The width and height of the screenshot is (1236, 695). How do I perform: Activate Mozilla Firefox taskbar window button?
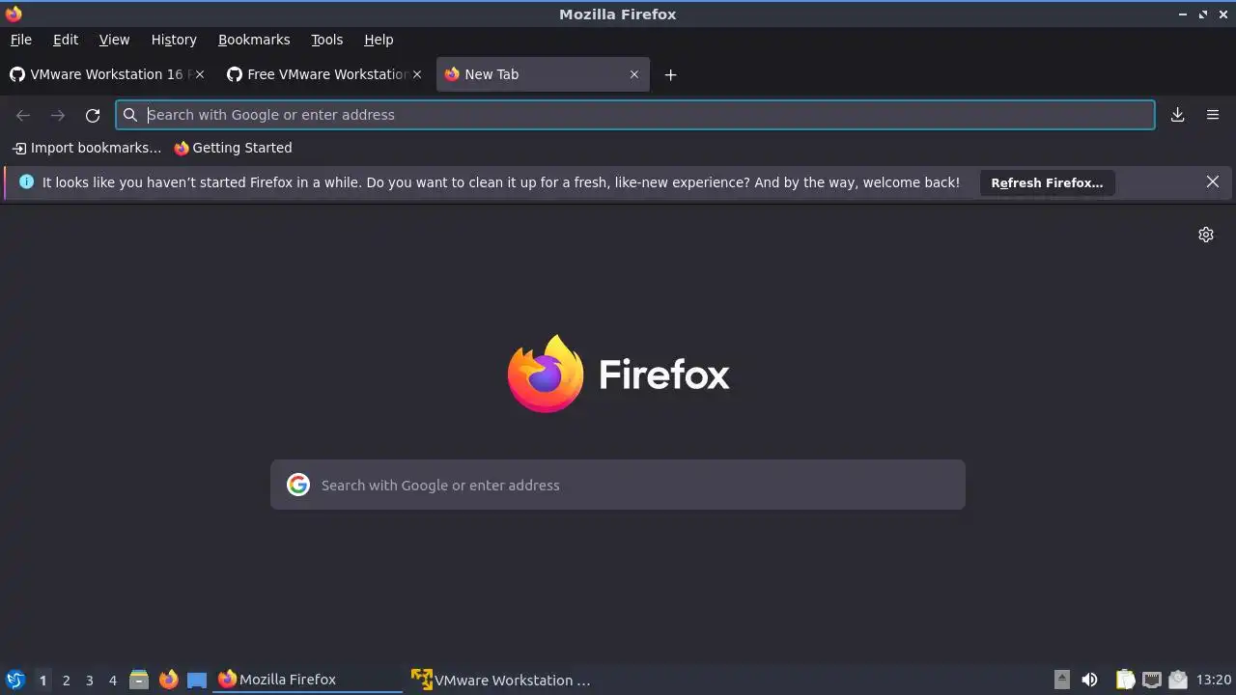(x=308, y=680)
